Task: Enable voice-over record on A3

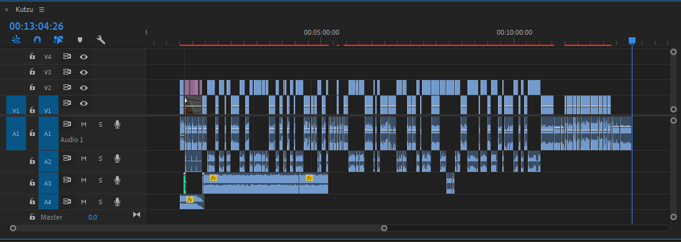Action: pyautogui.click(x=117, y=180)
